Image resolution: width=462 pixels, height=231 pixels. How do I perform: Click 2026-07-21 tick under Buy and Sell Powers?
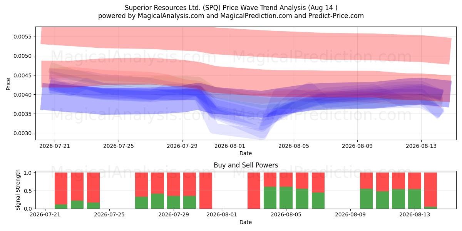[x=45, y=215]
